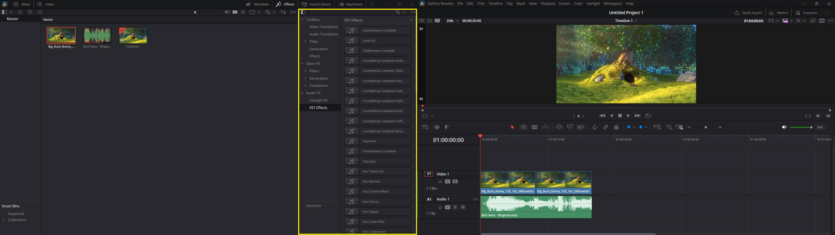Collapse the Audio FX section
The width and height of the screenshot is (835, 235).
pyautogui.click(x=302, y=93)
